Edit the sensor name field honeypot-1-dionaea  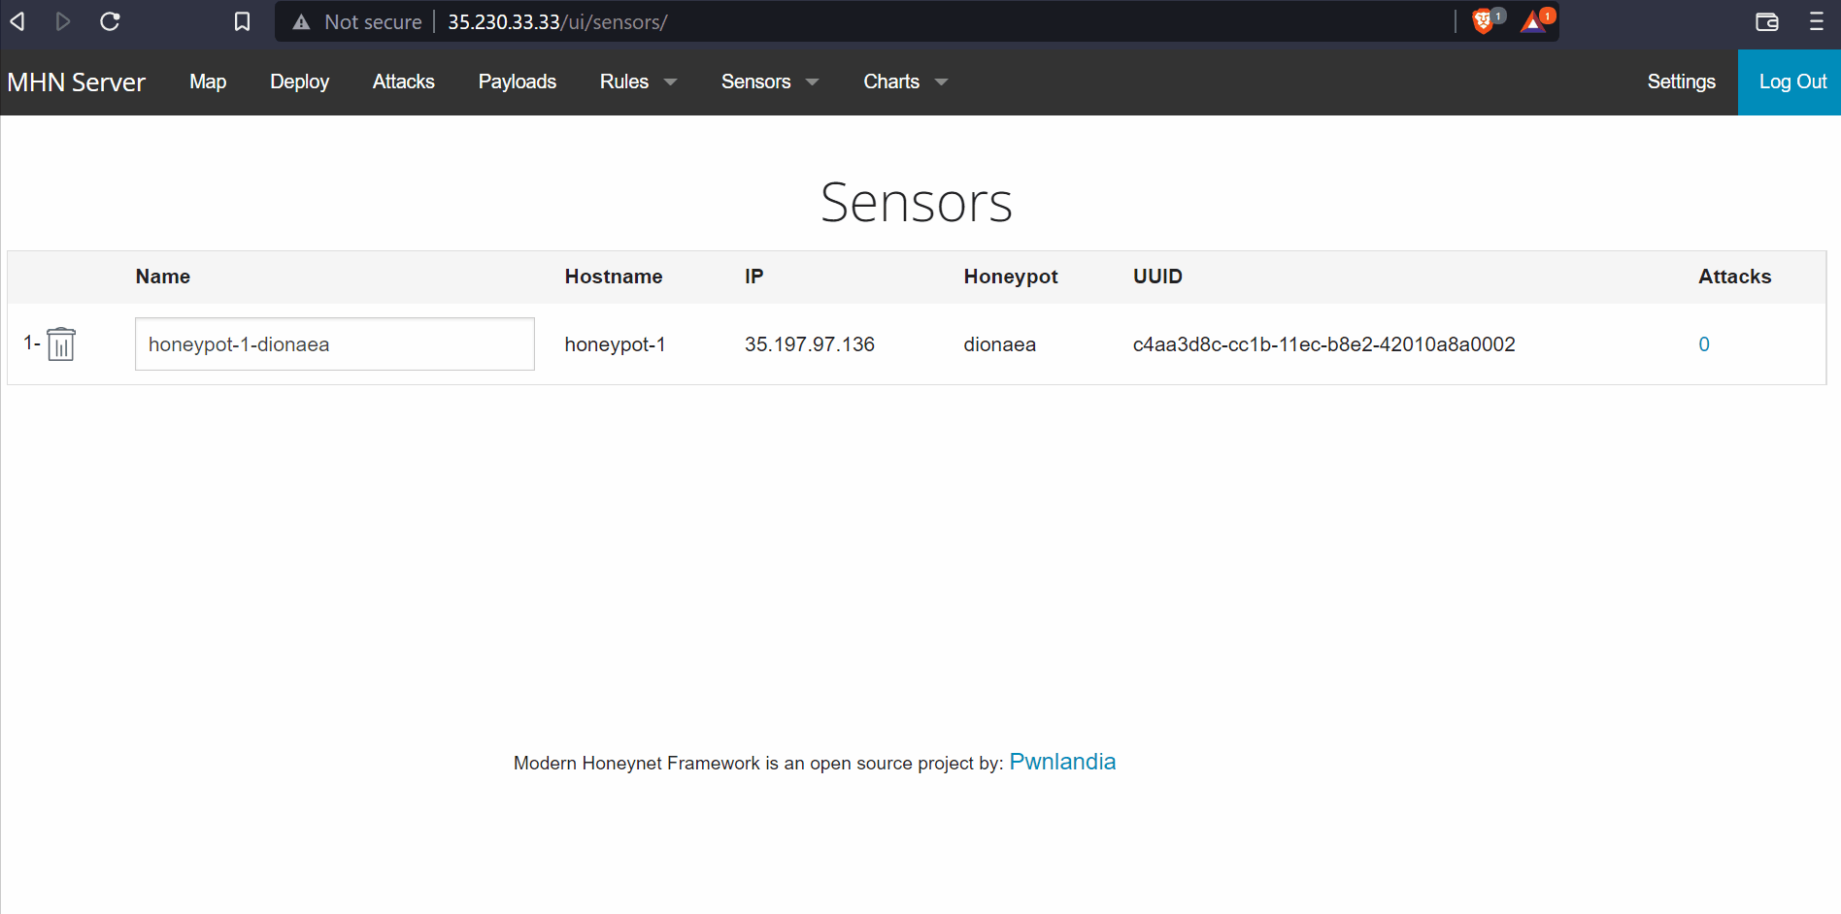(334, 343)
